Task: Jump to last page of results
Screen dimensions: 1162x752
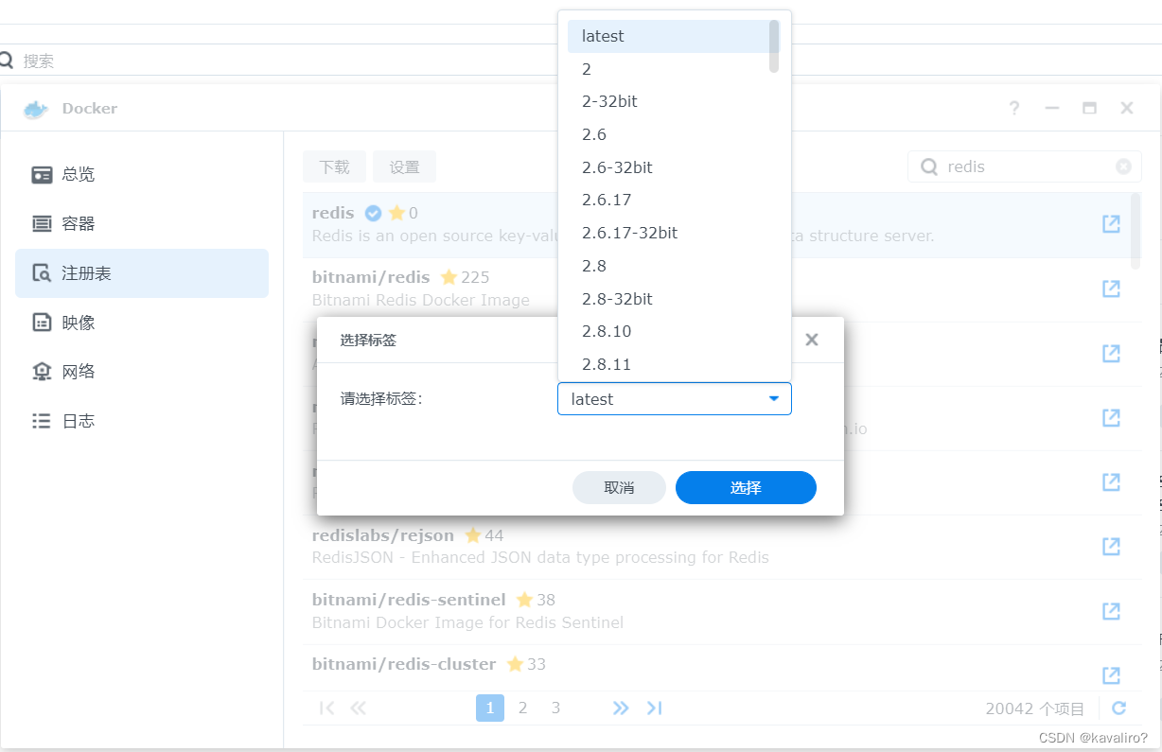Action: click(654, 708)
